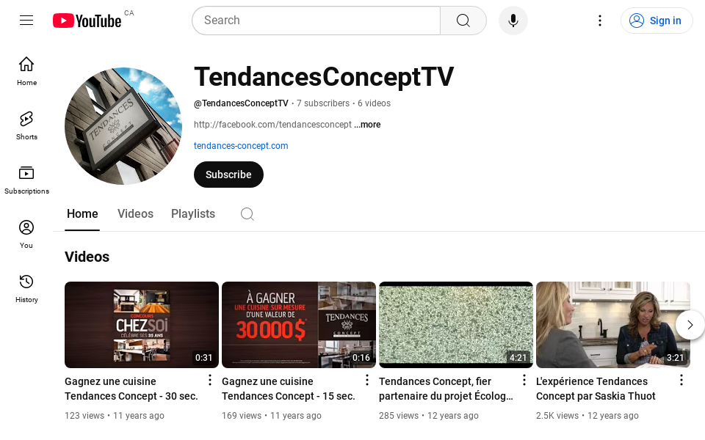Viewport: 705px width, 440px height.
Task: Open Subscriptions from the sidebar
Action: coord(26,178)
